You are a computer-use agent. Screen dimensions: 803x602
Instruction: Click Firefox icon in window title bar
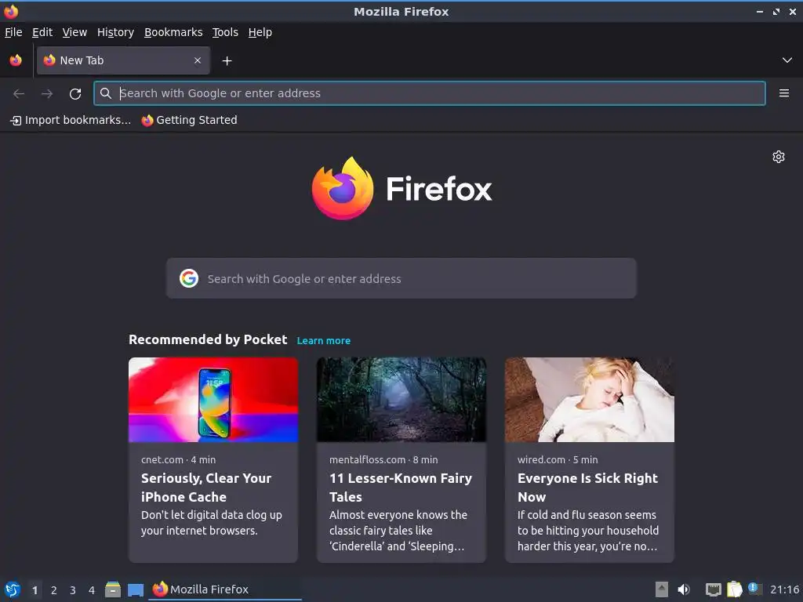click(11, 11)
